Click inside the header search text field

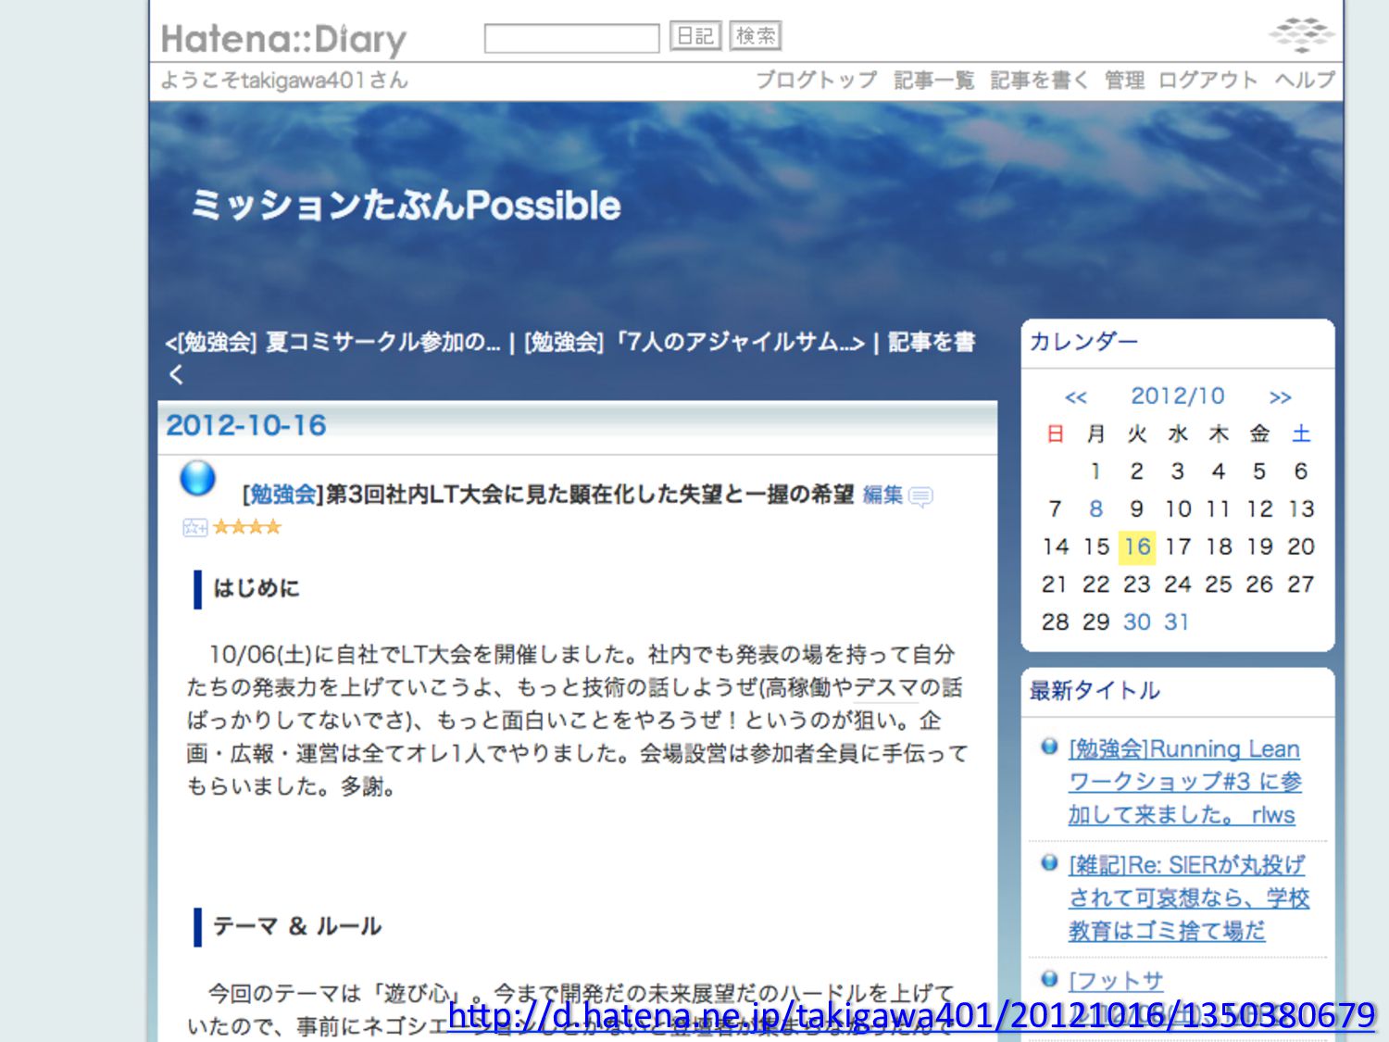[x=571, y=38]
